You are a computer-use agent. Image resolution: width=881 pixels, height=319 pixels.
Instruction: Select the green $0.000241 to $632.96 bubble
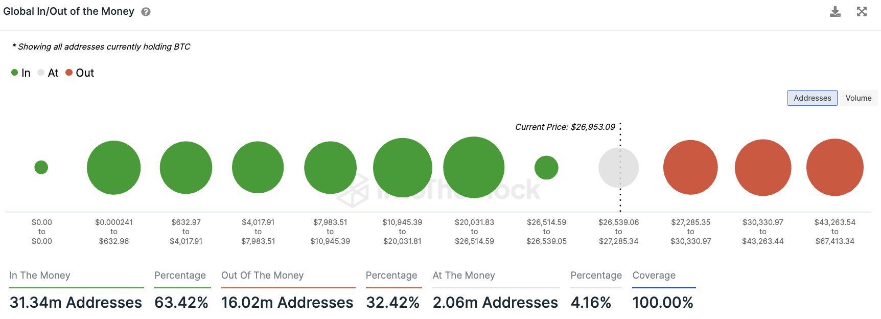(113, 168)
